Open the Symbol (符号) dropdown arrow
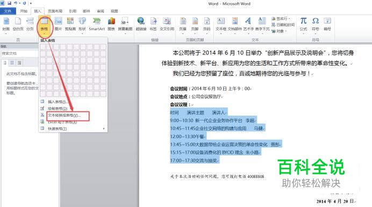The width and height of the screenshot is (372, 207). 316,33
